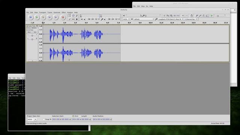Fit project in window
The image size is (240, 135).
[x=207, y=16]
